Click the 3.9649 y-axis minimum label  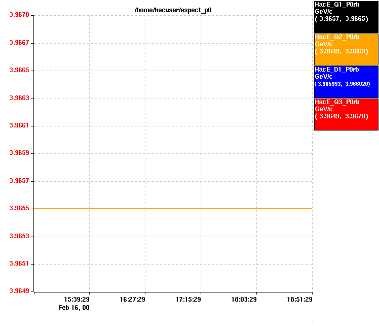tap(19, 291)
